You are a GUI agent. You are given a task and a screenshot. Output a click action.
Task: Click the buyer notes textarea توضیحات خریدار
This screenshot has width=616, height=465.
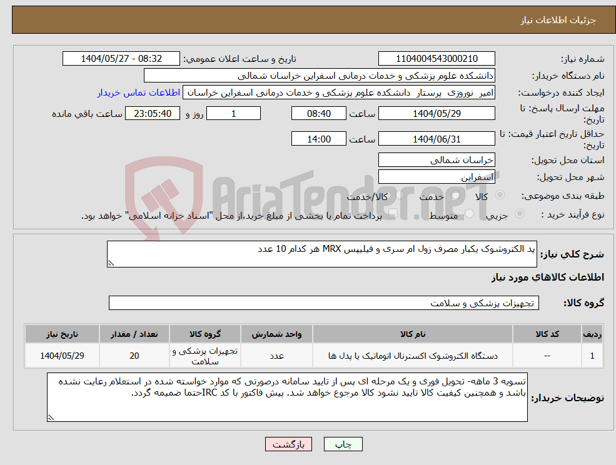[287, 397]
